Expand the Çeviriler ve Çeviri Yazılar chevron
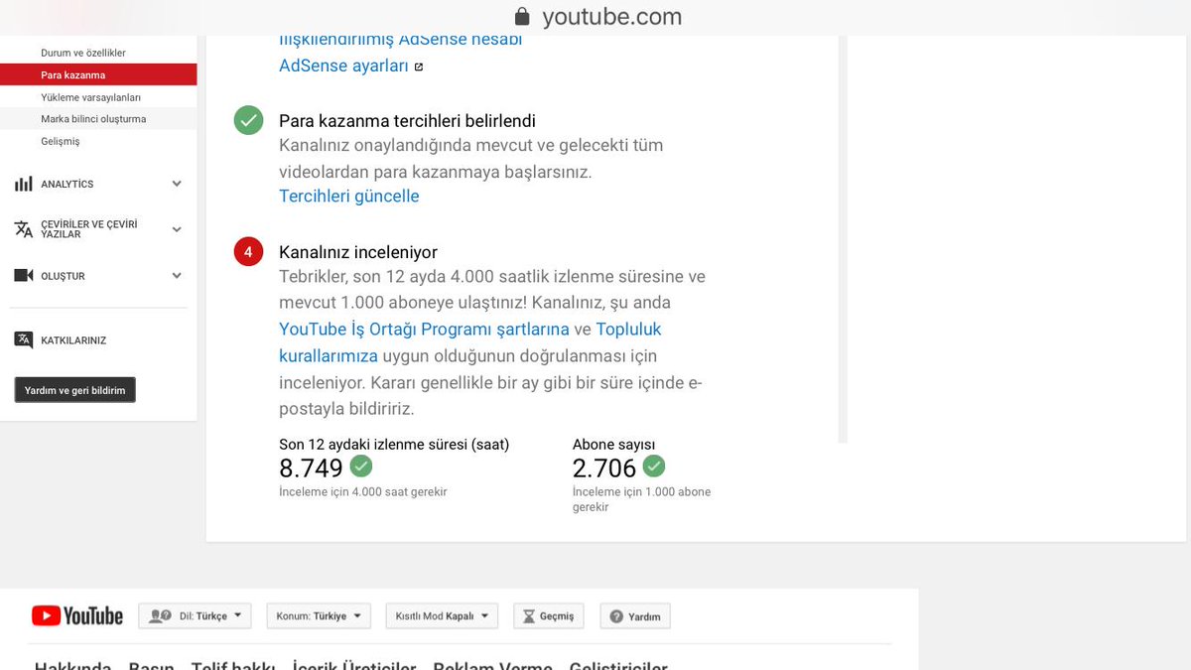Image resolution: width=1191 pixels, height=670 pixels. [x=177, y=229]
